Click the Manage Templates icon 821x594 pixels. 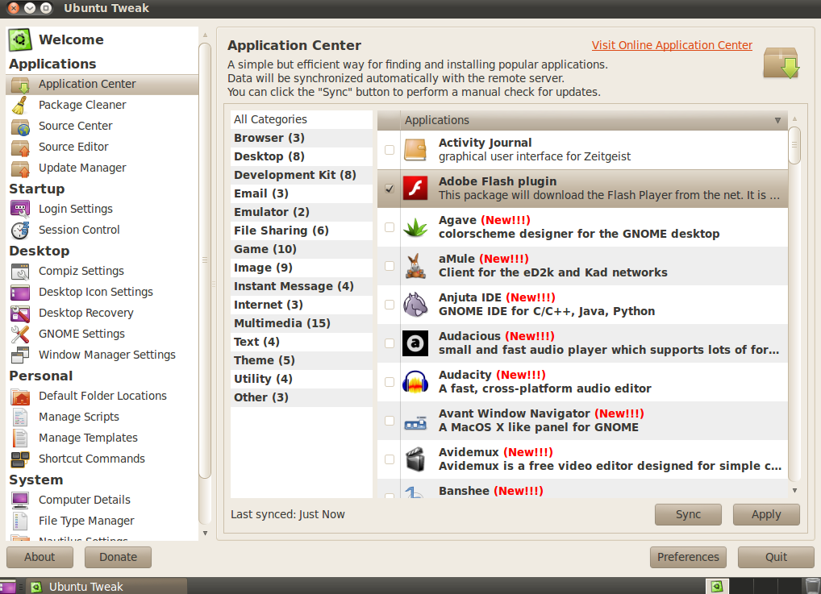click(x=20, y=438)
